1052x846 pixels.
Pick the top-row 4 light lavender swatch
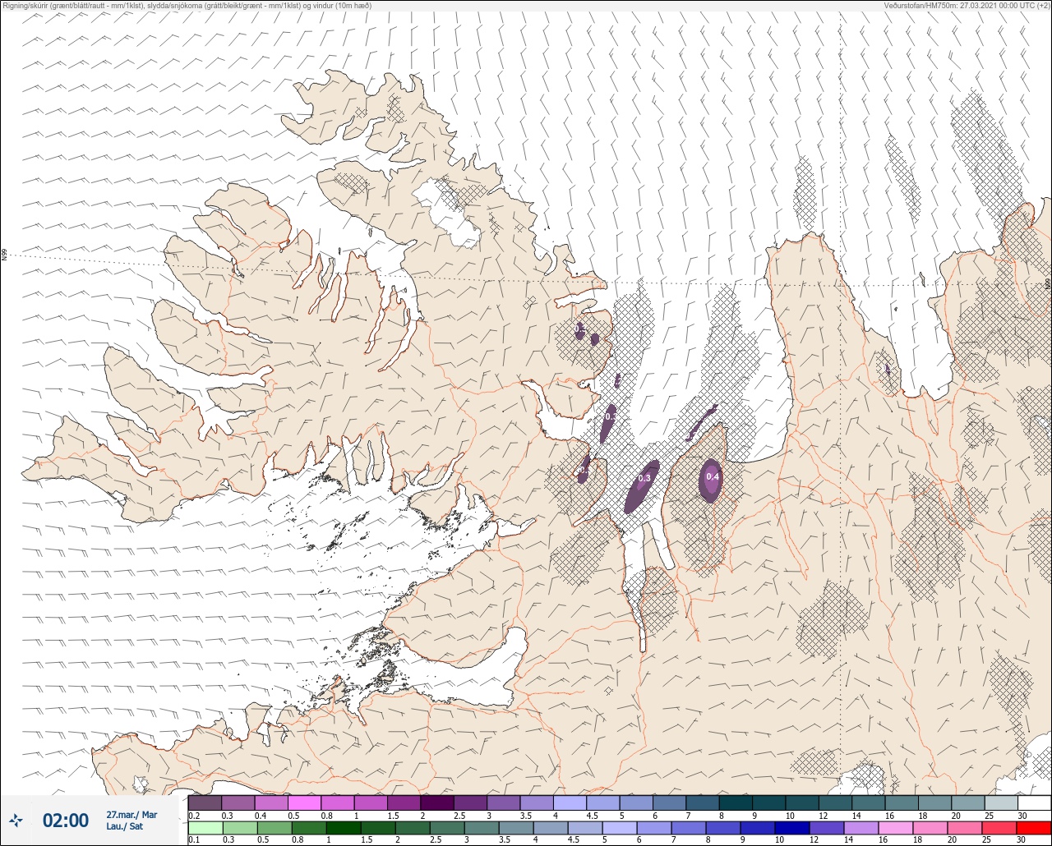tap(570, 802)
